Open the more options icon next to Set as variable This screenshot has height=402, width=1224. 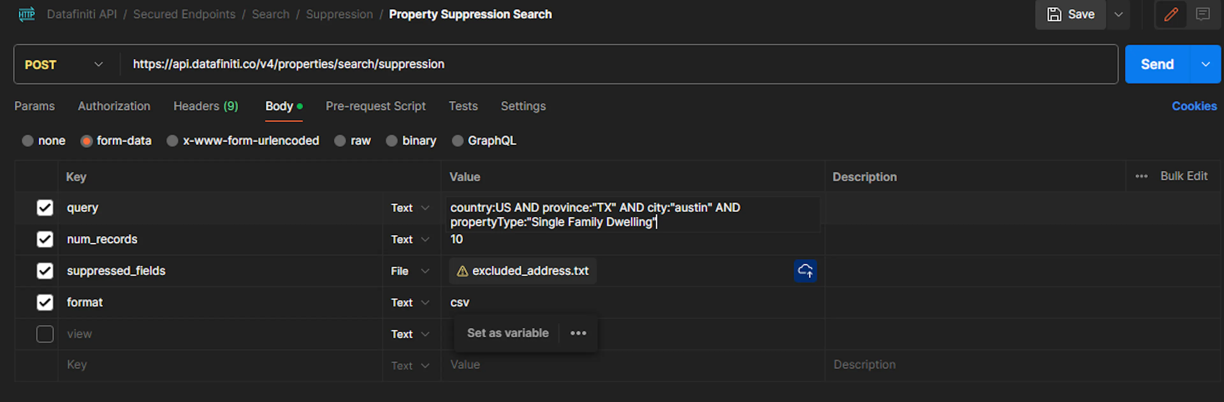[578, 333]
